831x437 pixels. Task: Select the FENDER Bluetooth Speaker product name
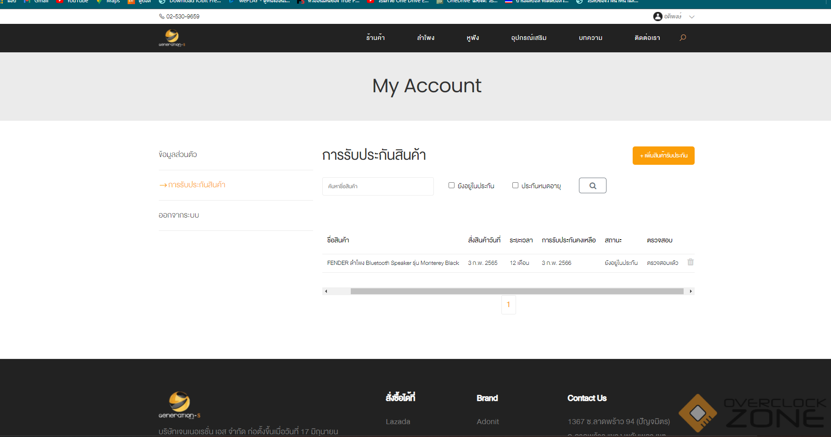393,263
